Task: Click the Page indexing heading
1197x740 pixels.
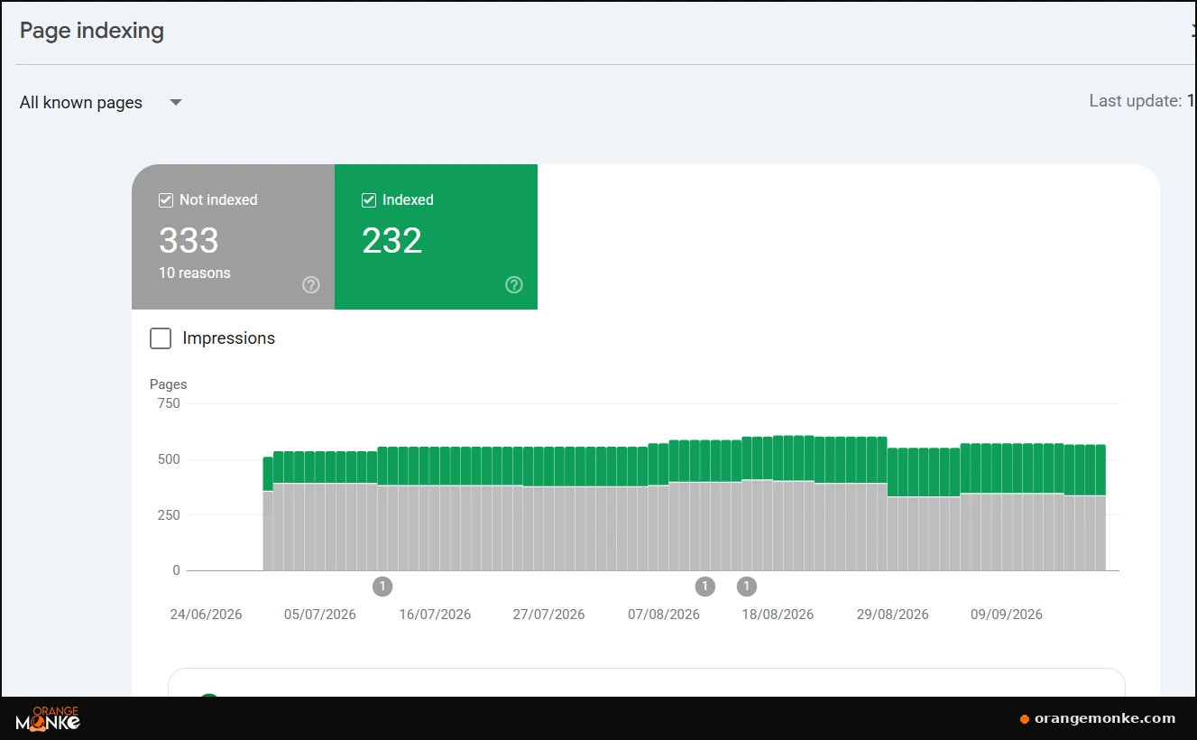Action: pos(92,31)
